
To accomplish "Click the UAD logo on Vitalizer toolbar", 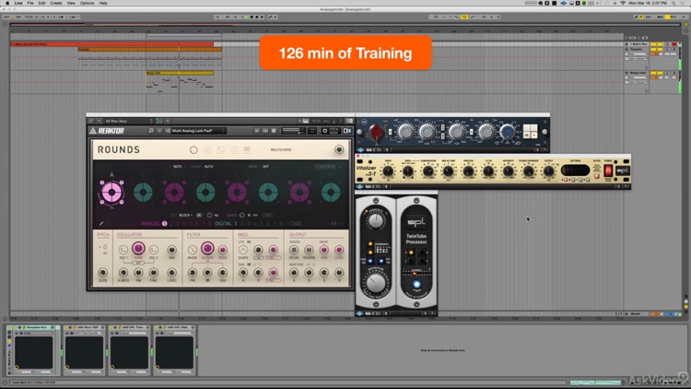I will [359, 187].
